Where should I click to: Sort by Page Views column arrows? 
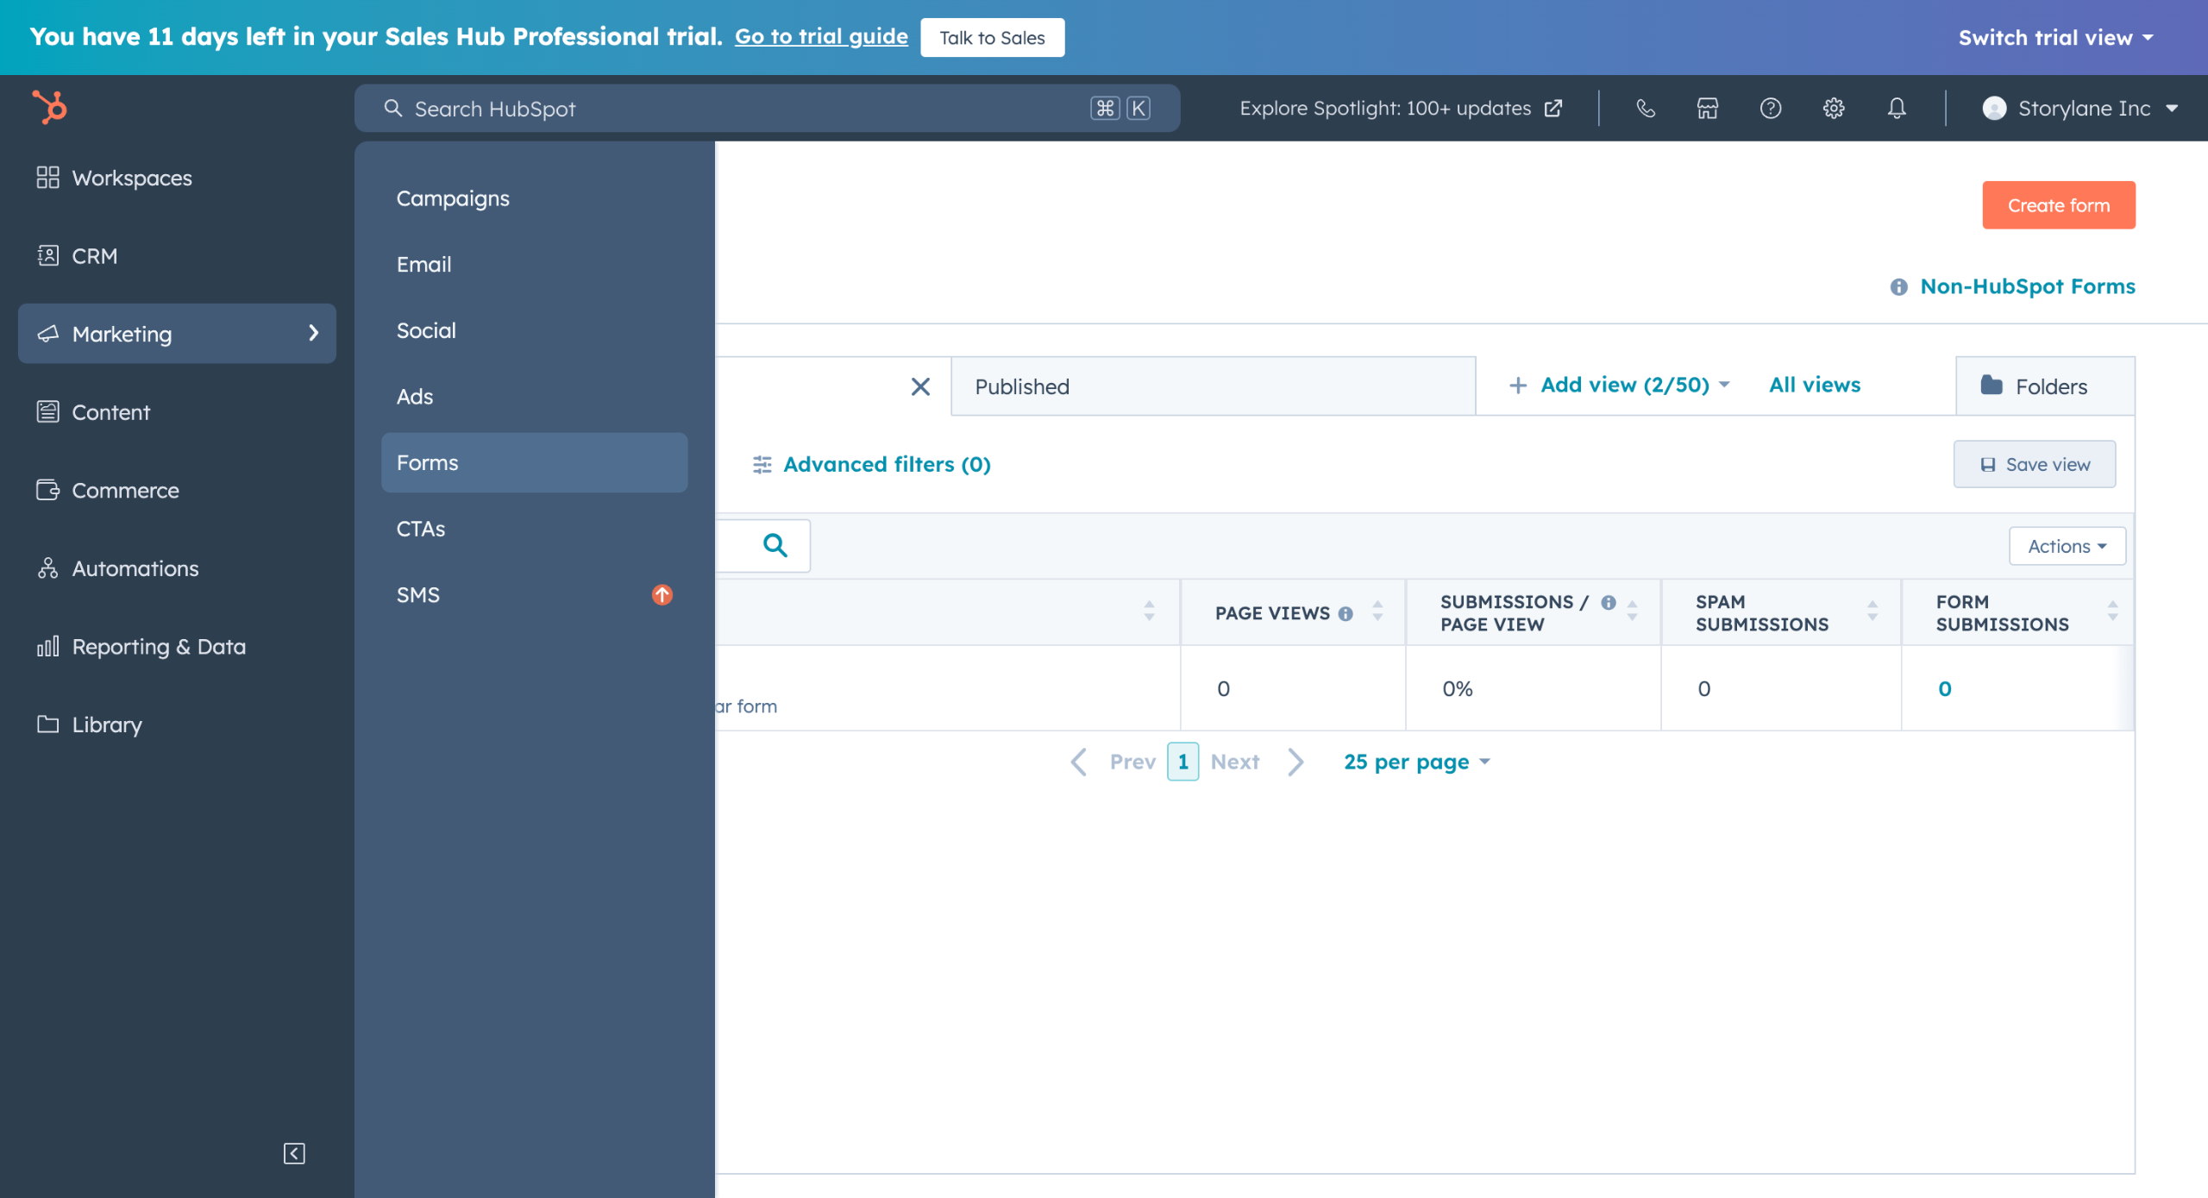[1377, 612]
